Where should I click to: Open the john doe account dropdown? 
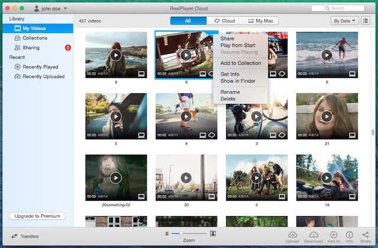(51, 9)
